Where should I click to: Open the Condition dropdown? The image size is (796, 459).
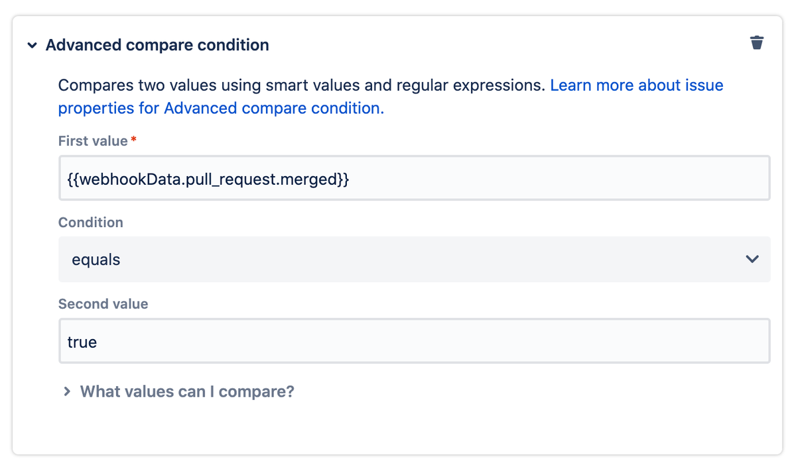[x=414, y=259]
